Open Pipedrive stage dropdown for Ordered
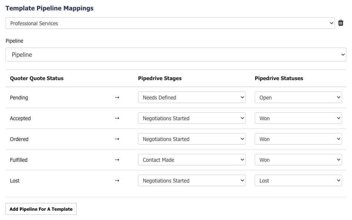 tap(192, 139)
